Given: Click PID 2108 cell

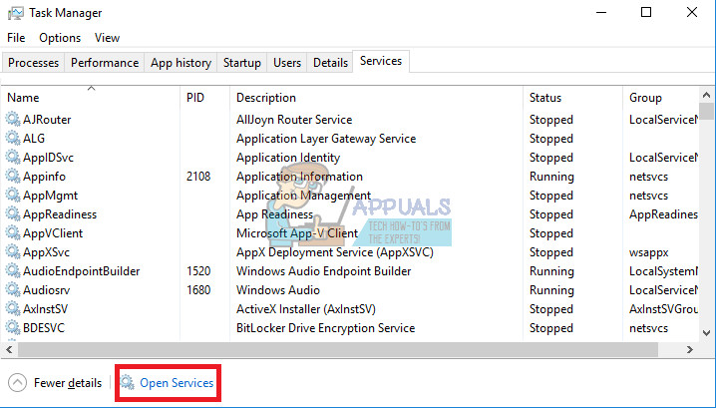Looking at the screenshot, I should (x=198, y=177).
